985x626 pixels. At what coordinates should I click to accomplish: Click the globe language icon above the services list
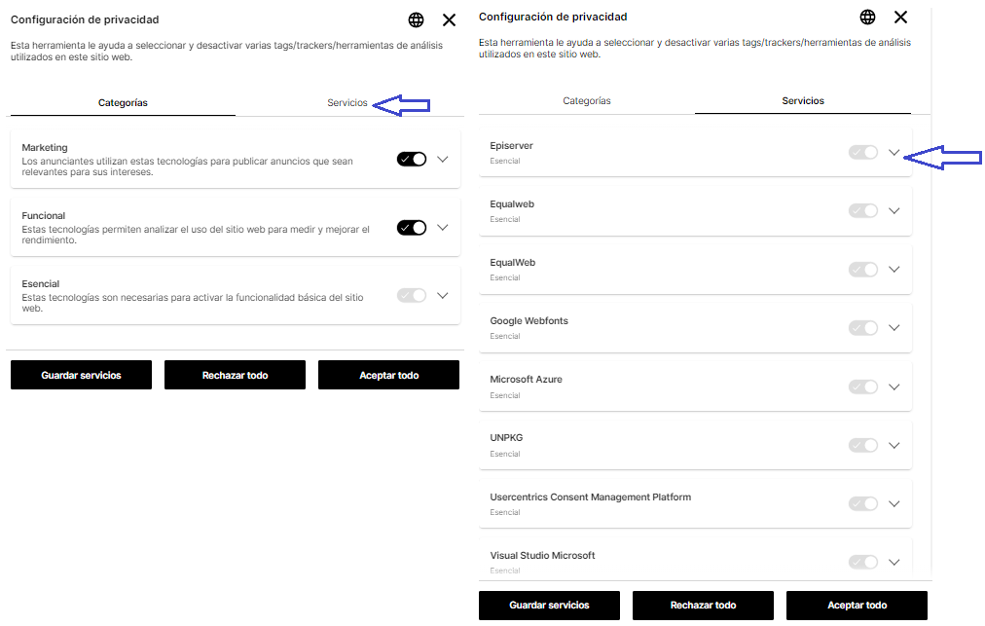(867, 17)
